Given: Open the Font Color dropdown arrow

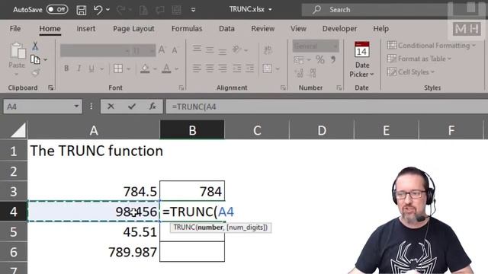Looking at the screenshot, I should 176,68.
